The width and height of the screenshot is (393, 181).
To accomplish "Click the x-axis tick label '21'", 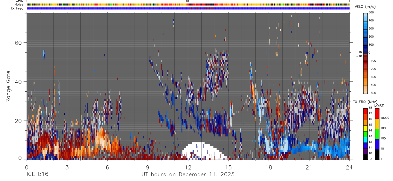I will [x=309, y=167].
